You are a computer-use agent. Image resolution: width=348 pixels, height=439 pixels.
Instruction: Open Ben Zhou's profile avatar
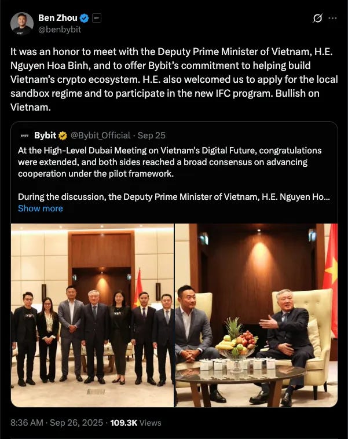[x=22, y=24]
